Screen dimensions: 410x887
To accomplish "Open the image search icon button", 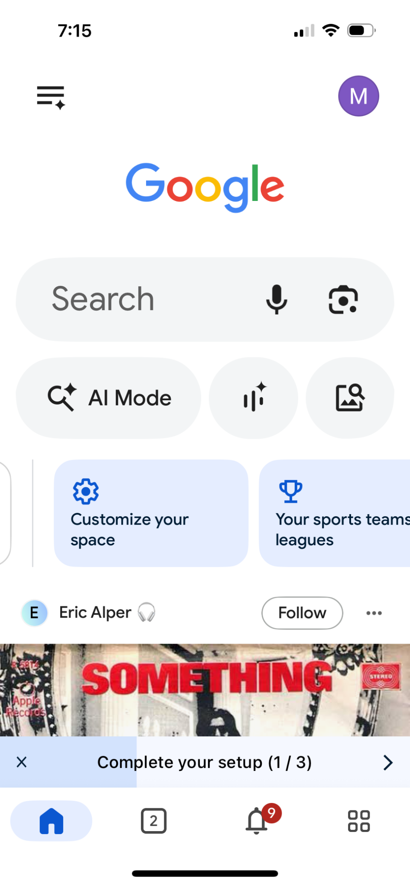I will point(350,398).
